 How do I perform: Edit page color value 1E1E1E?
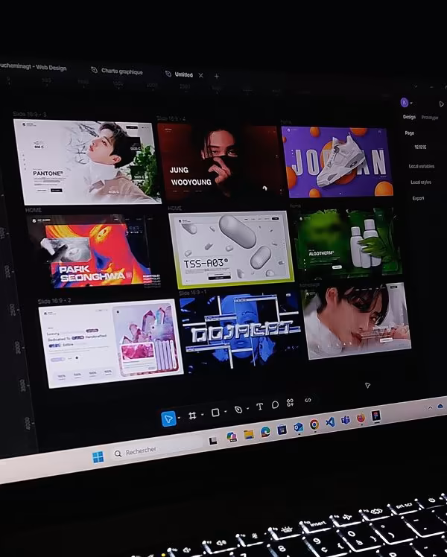point(420,147)
